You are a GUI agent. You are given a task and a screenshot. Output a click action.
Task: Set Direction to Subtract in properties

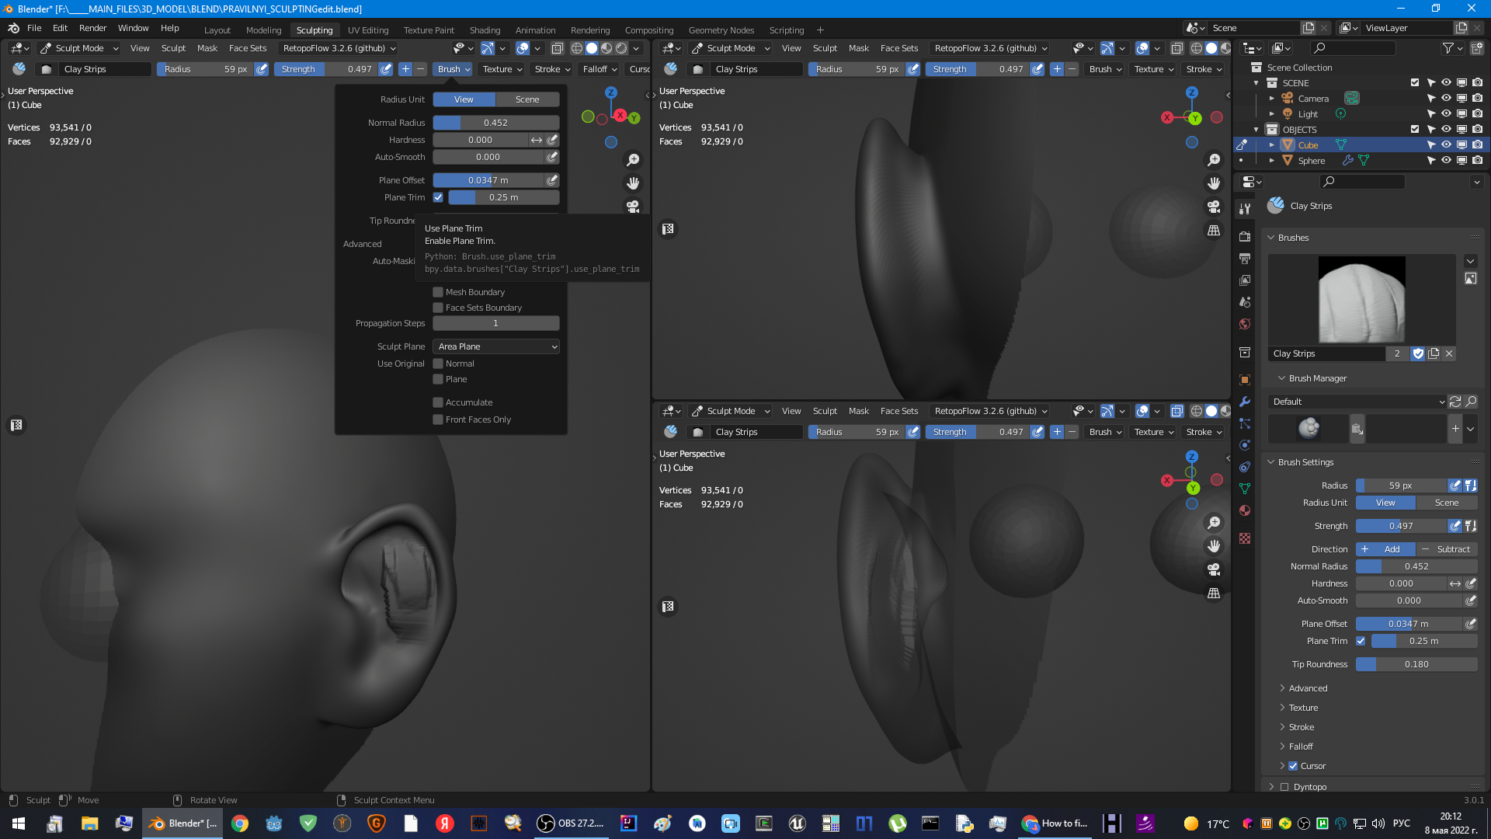[x=1447, y=549]
